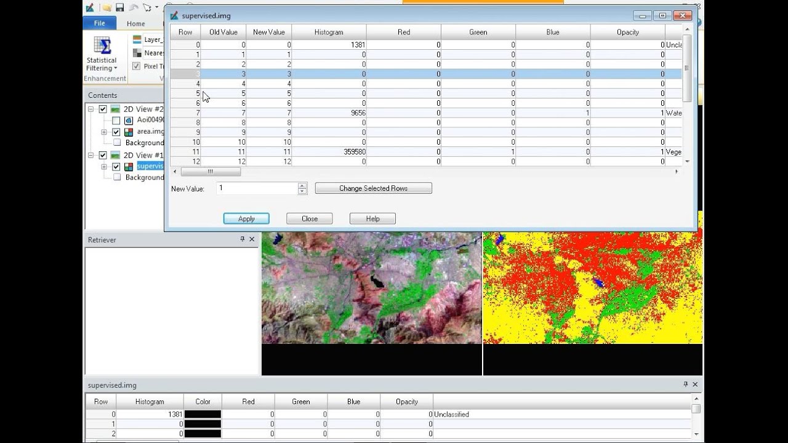The image size is (788, 443).
Task: Click the classified image in right viewer
Action: click(x=593, y=287)
